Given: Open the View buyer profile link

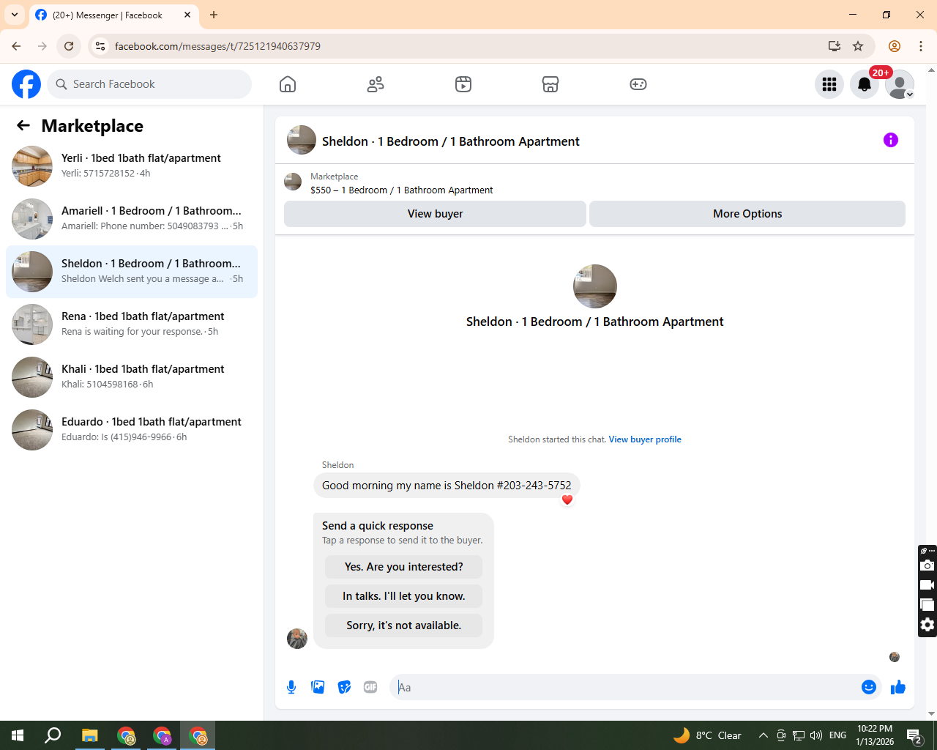Looking at the screenshot, I should pyautogui.click(x=645, y=439).
